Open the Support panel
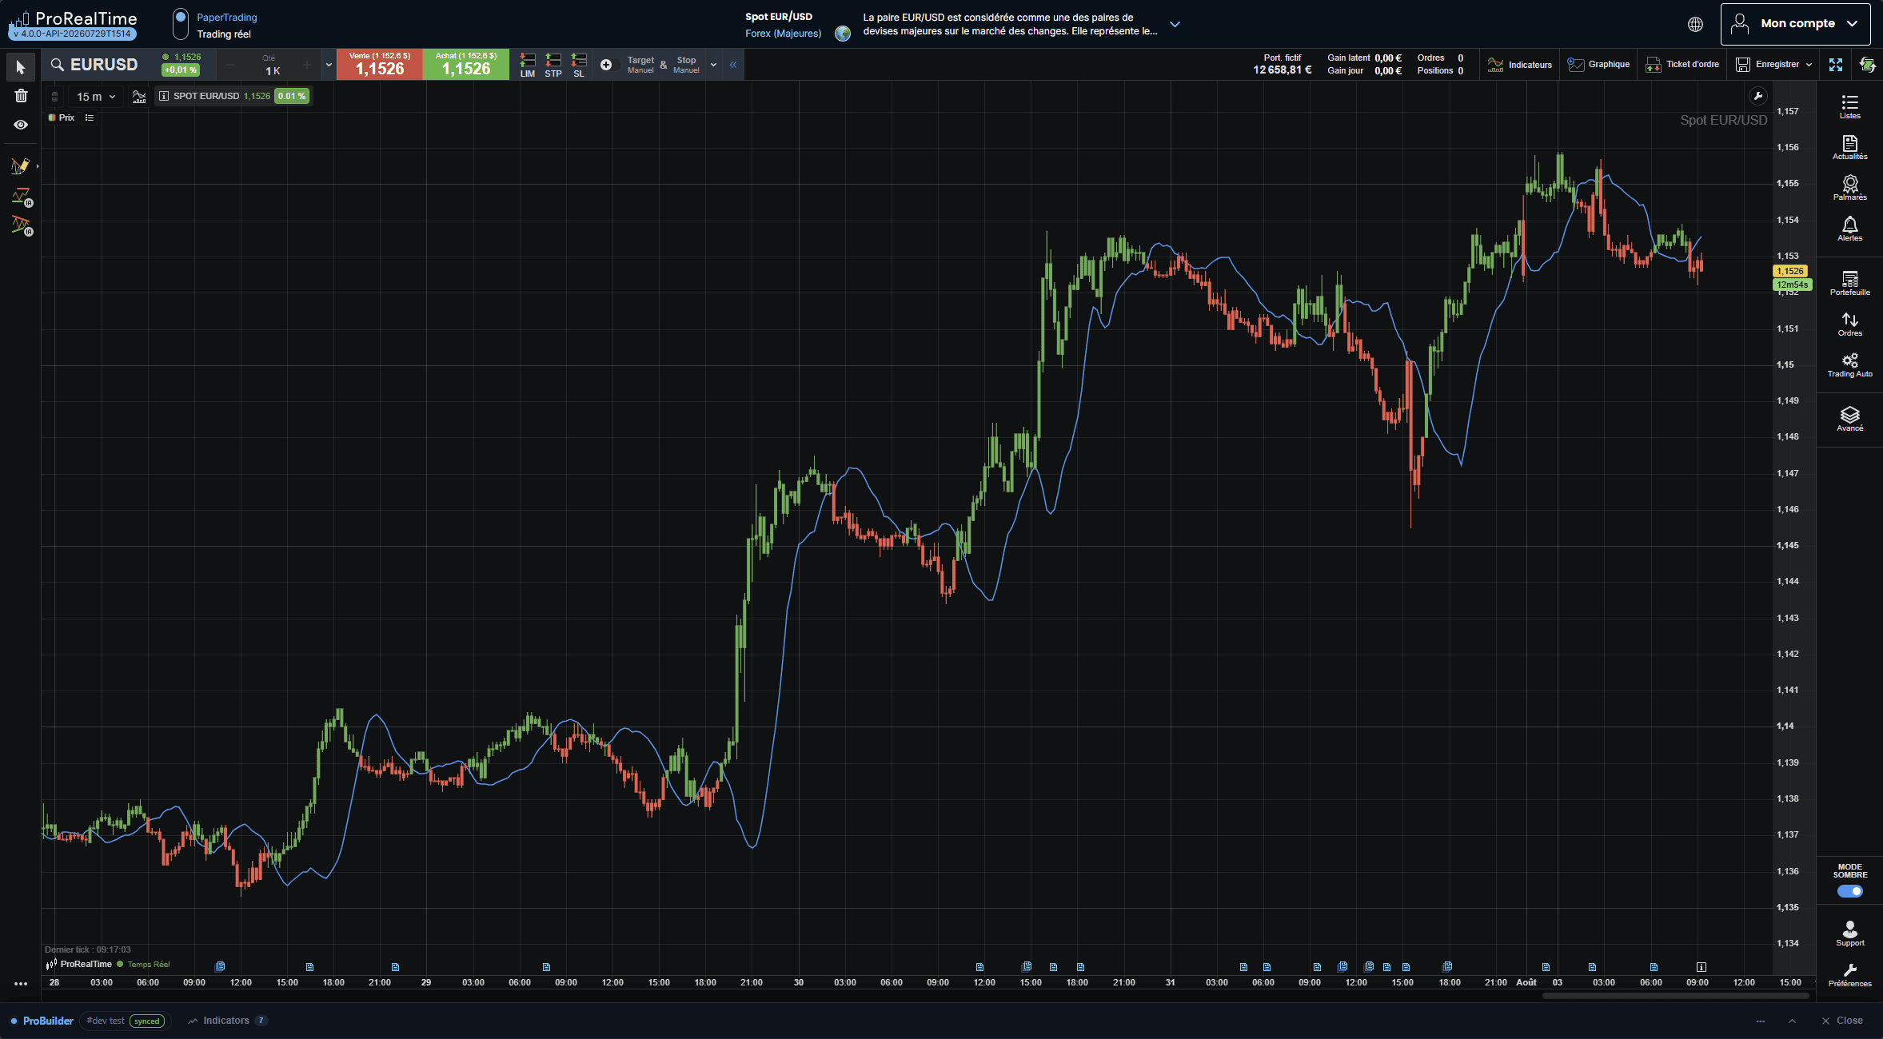 coord(1849,934)
